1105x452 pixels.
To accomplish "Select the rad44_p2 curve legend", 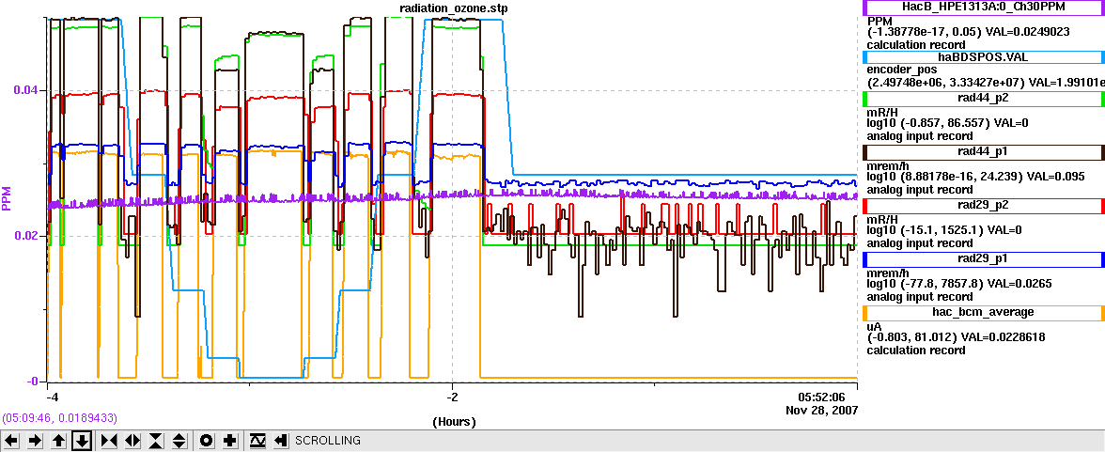I will [x=983, y=100].
